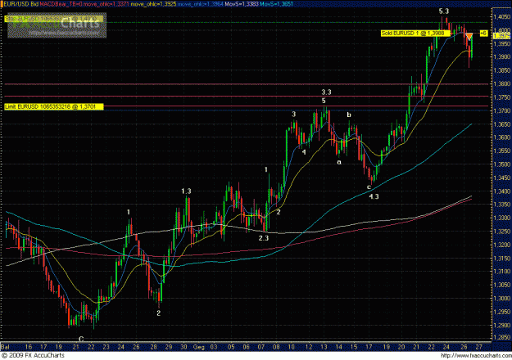Screen dimensions: 512x360
Task: Select the 5.3 wave label
Action: point(444,11)
